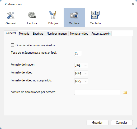Expand the uncompressed video MKV dropdown
Viewport: 137px width, 129px height.
click(x=81, y=81)
